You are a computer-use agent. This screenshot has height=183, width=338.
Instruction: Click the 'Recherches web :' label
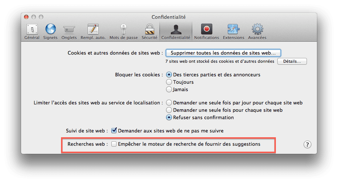point(88,144)
